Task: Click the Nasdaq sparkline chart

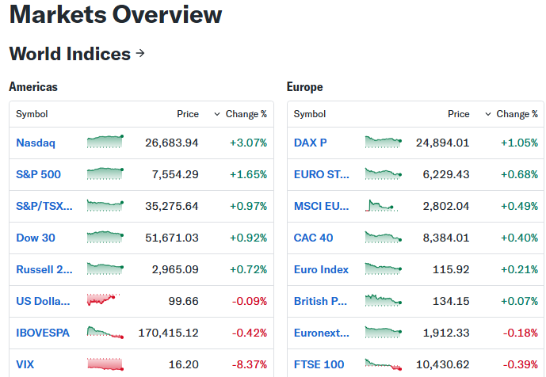Action: (105, 142)
